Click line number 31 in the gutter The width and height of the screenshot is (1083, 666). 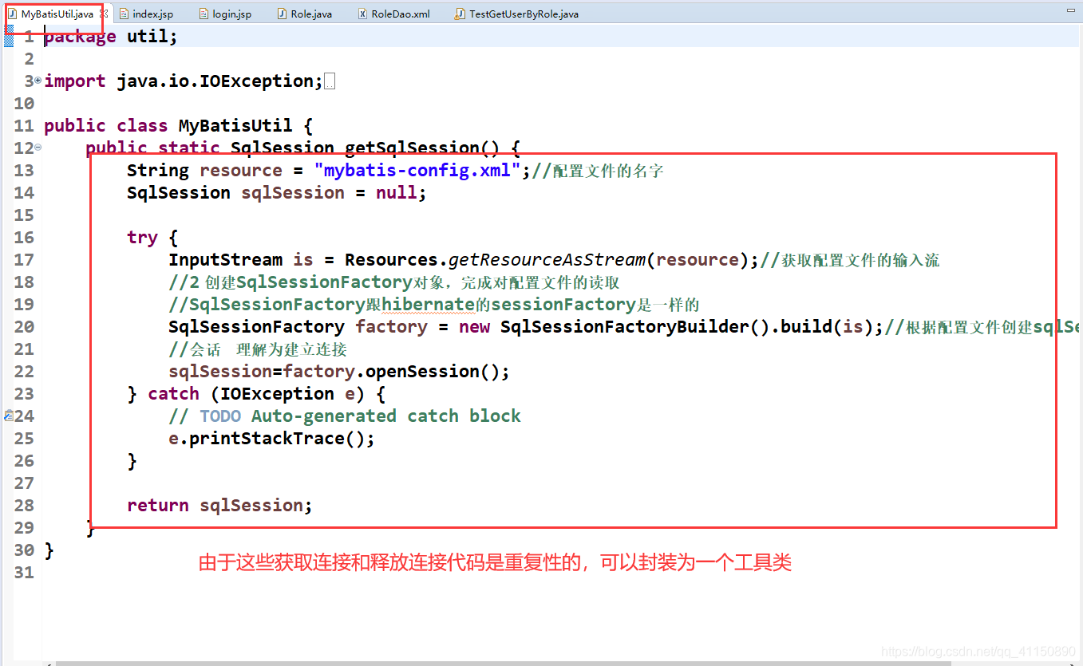pyautogui.click(x=24, y=572)
